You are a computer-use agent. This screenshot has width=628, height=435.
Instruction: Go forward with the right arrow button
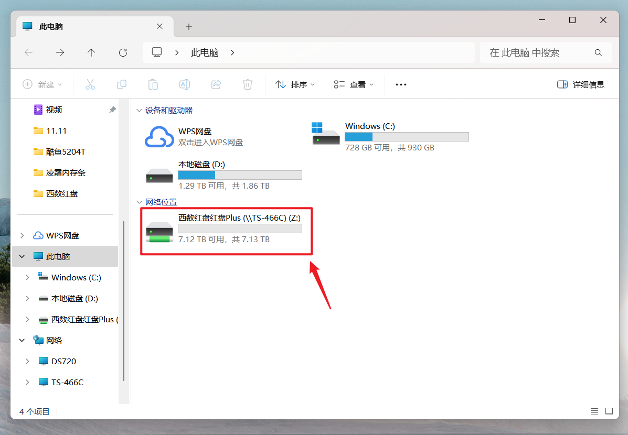(x=60, y=52)
